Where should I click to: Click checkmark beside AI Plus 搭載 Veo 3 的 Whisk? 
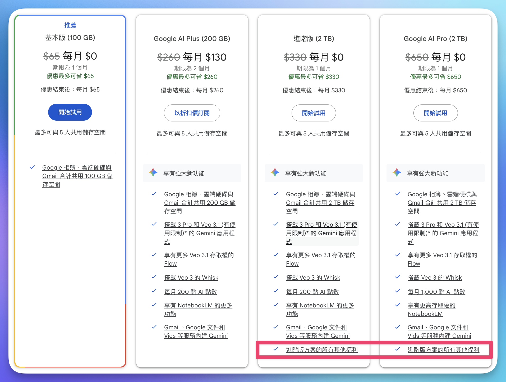click(x=154, y=277)
